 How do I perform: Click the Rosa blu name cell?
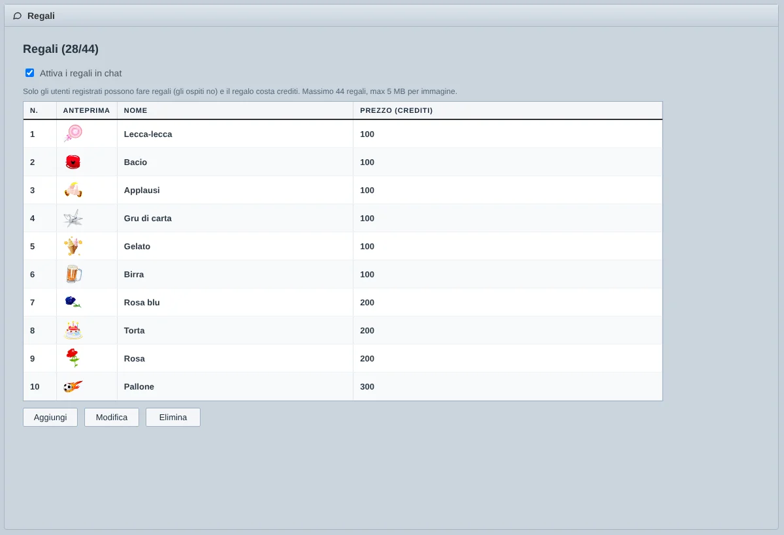coord(235,302)
